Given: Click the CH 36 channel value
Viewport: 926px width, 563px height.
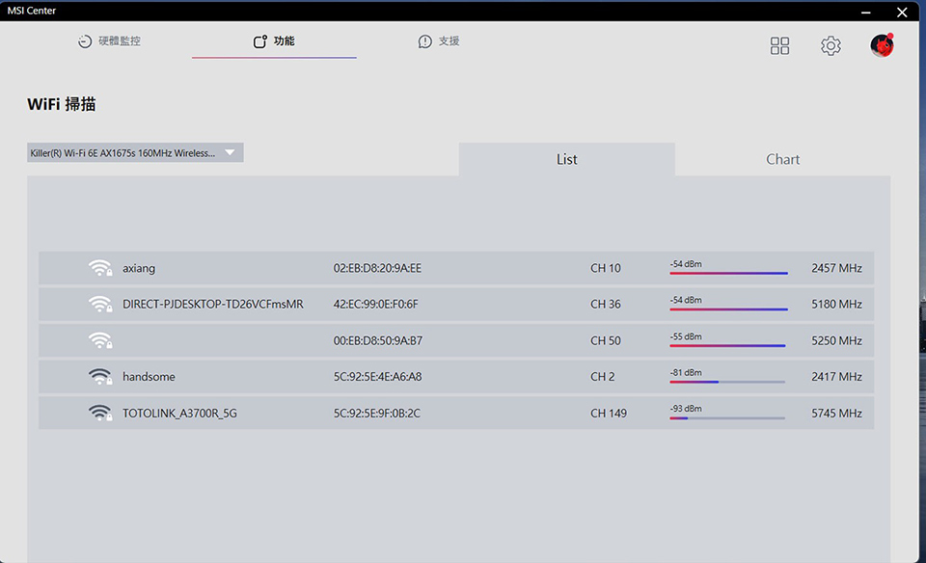Looking at the screenshot, I should 606,304.
